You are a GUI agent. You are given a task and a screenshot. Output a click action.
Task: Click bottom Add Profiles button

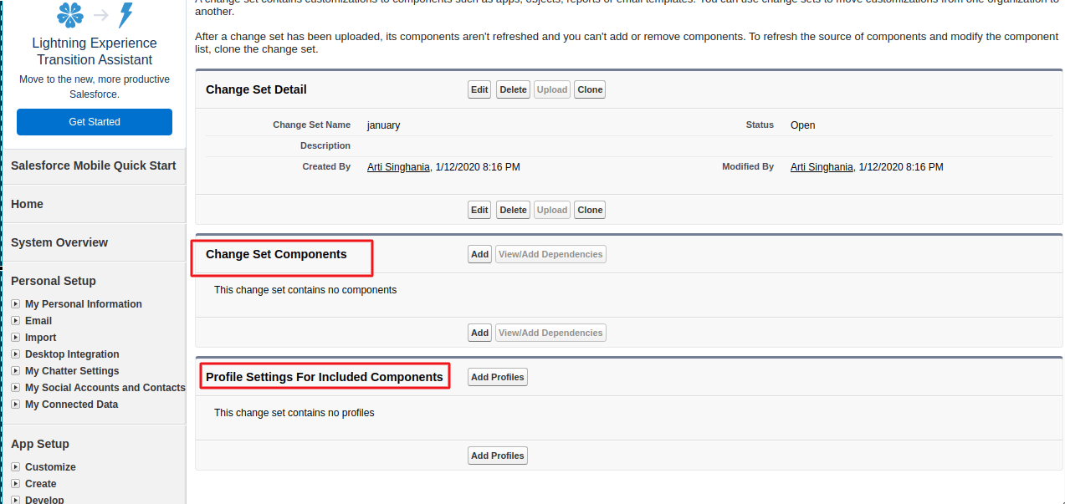coord(498,456)
